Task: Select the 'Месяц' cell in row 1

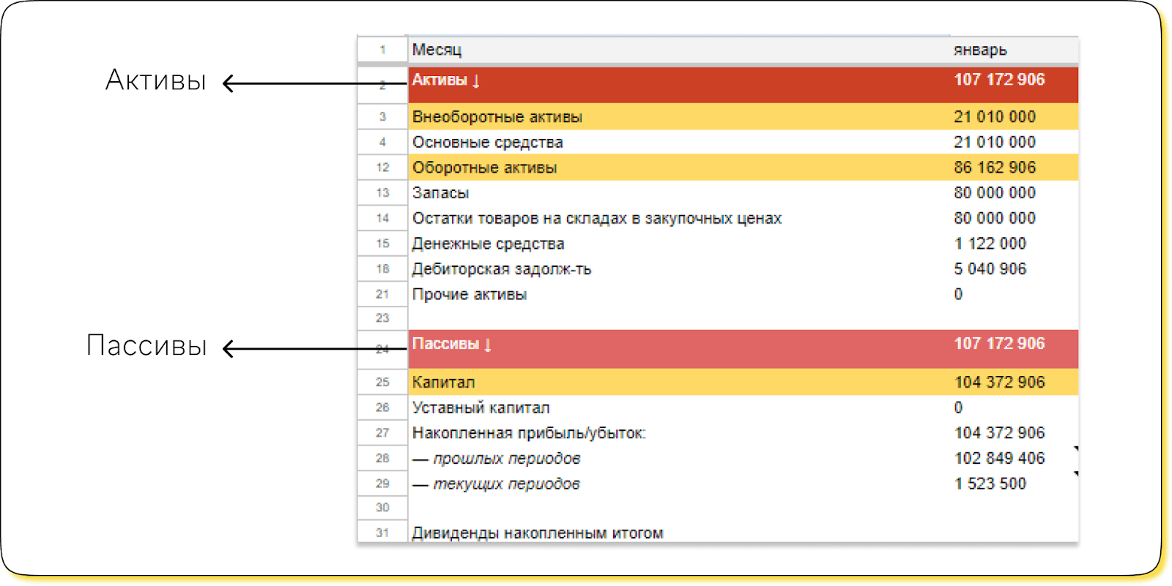Action: pyautogui.click(x=437, y=50)
